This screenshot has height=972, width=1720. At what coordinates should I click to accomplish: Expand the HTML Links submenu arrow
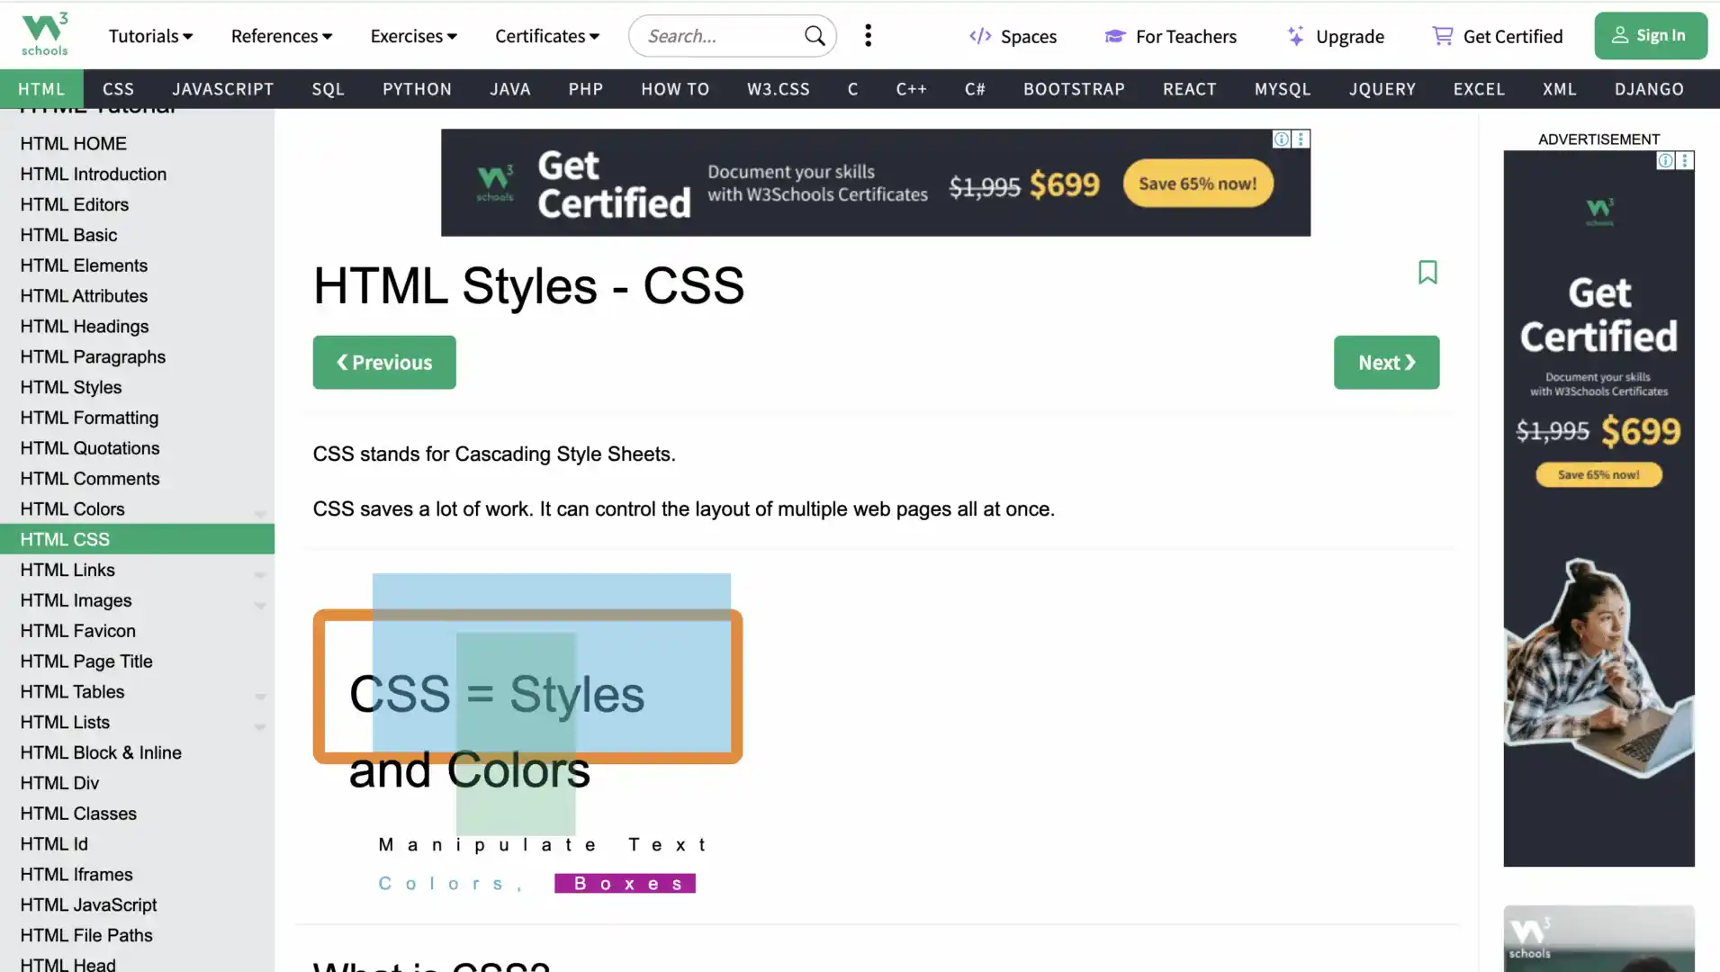coord(259,574)
